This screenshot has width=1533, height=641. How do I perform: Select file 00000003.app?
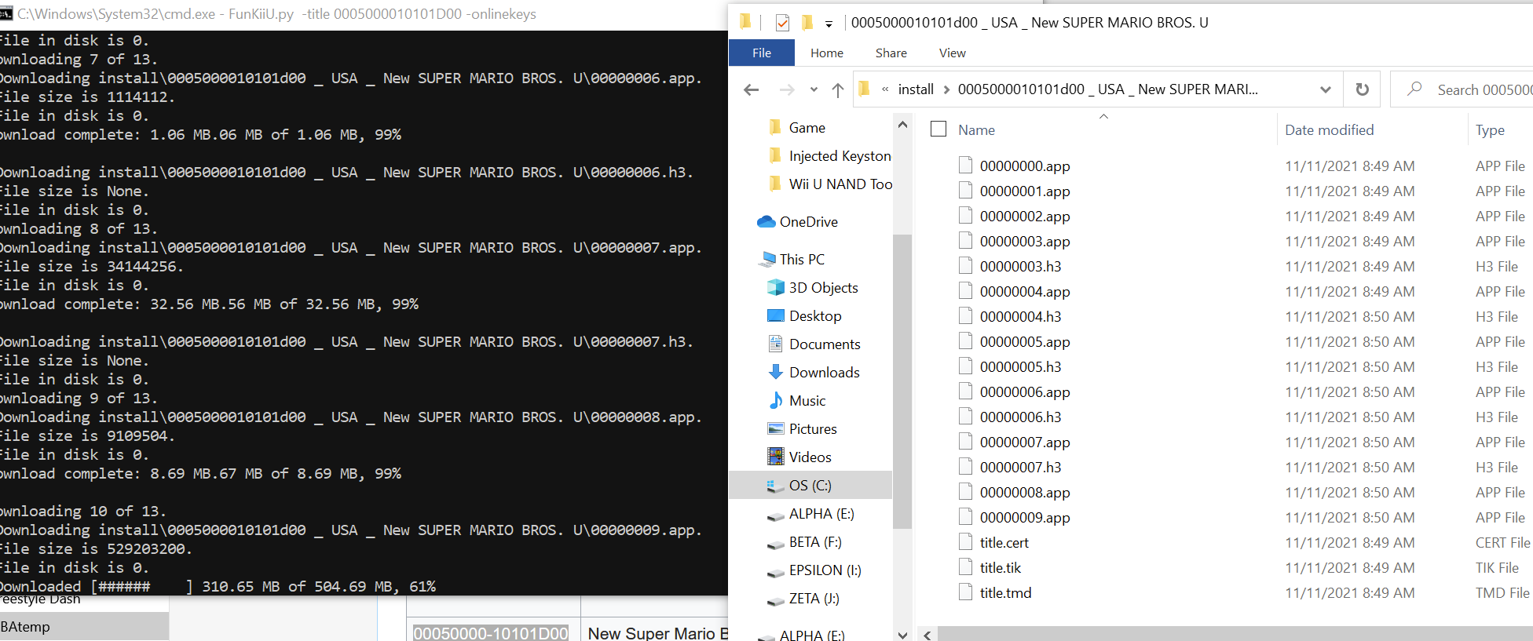[x=1025, y=242]
